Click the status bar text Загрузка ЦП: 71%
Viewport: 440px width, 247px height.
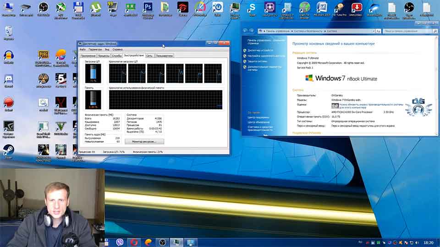[114, 152]
